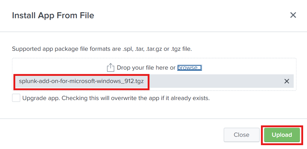Click the overwrite warning sentence beside checkbox
Viewport: 307px width, 149px height.
[x=136, y=98]
